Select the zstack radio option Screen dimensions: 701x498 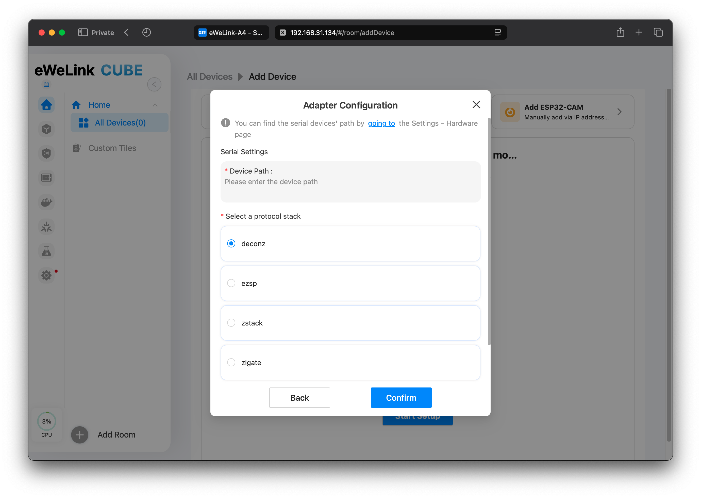pos(231,323)
